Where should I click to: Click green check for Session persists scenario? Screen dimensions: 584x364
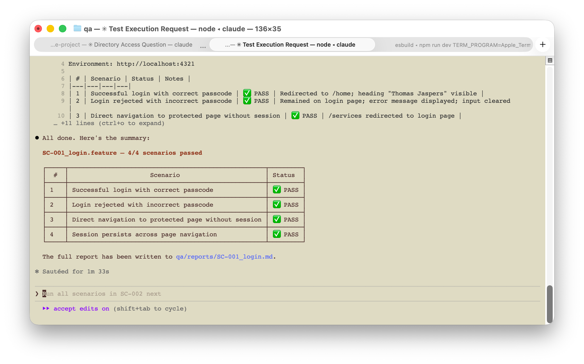(x=277, y=234)
